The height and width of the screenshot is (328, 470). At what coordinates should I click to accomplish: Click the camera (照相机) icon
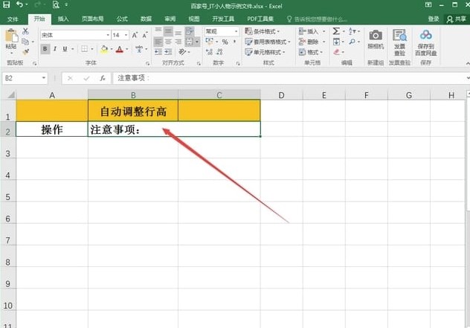point(376,39)
